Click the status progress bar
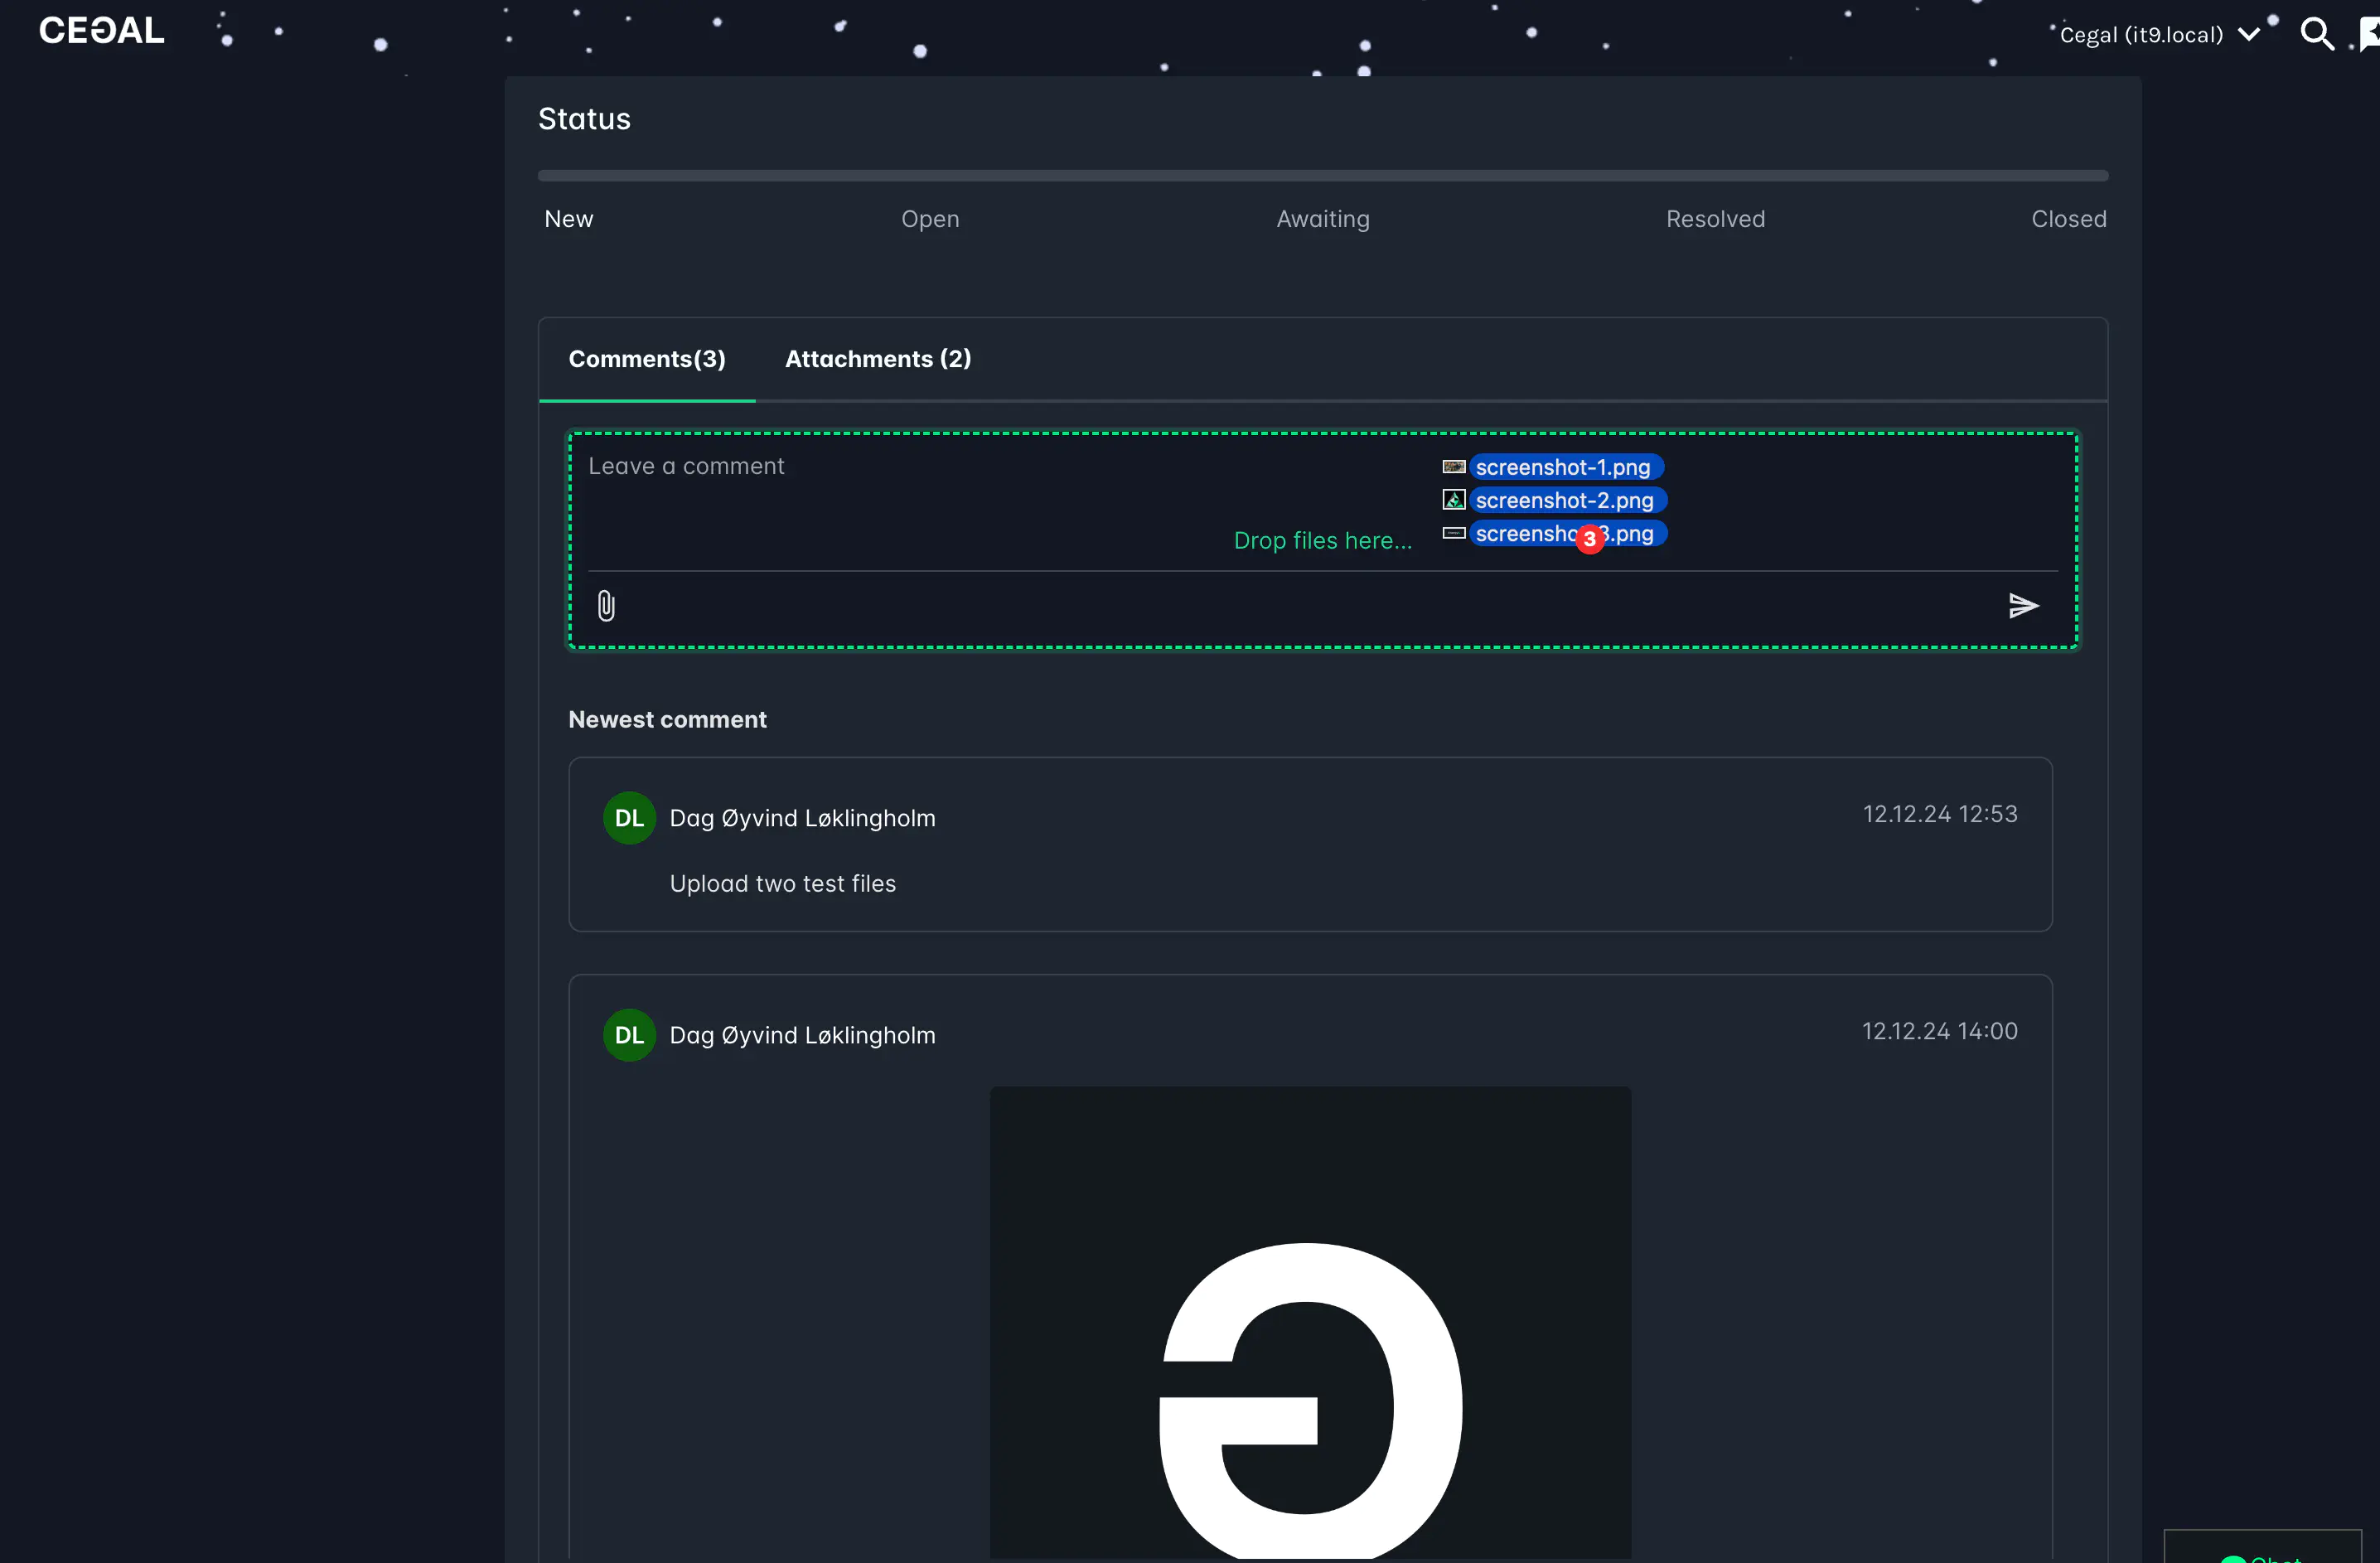2380x1563 pixels. point(1323,176)
